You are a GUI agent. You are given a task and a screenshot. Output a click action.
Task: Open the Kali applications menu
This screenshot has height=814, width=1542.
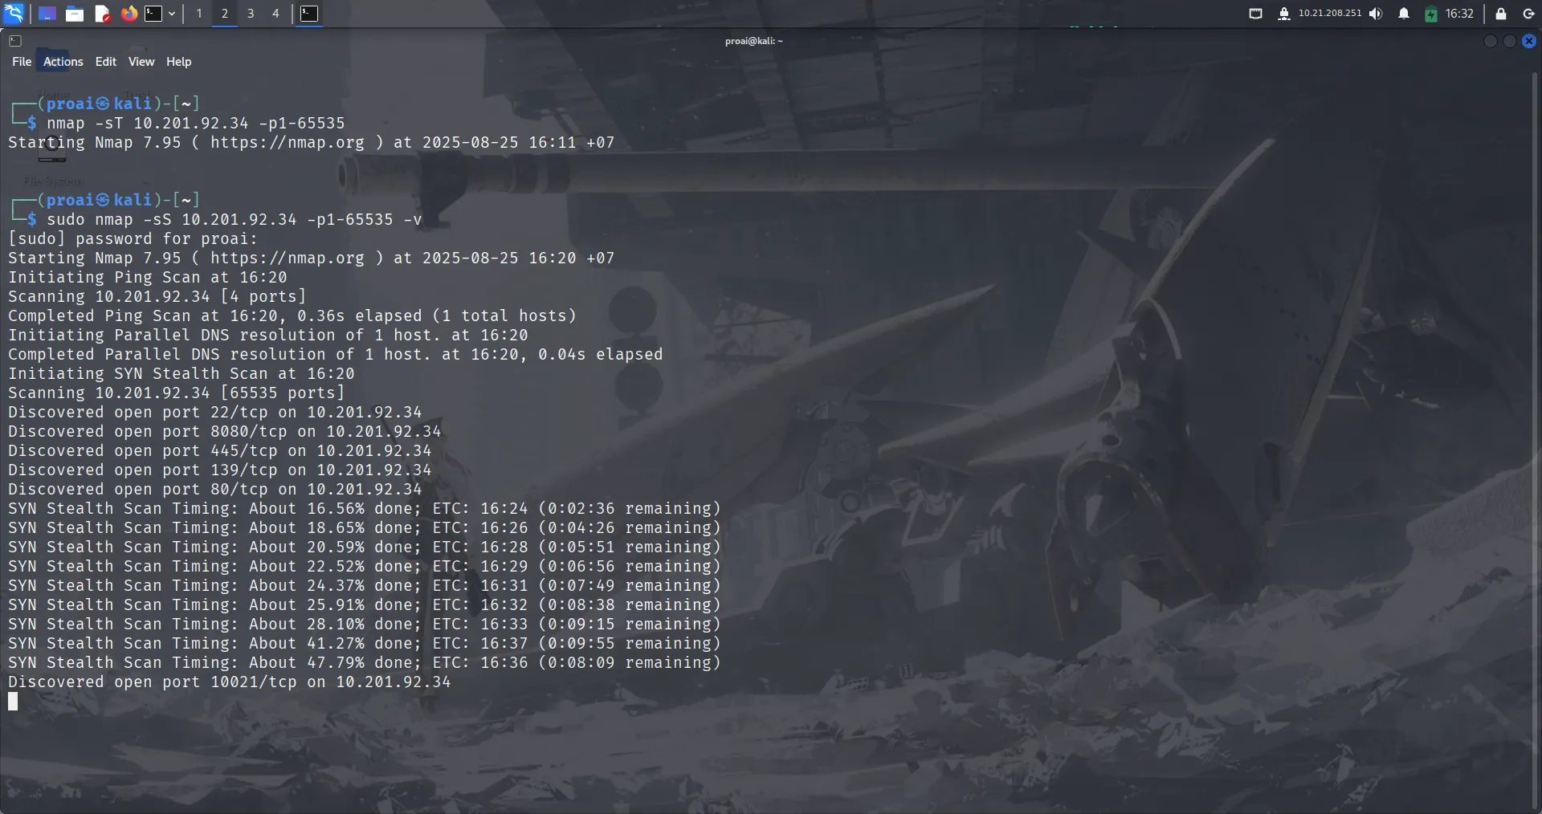14,14
